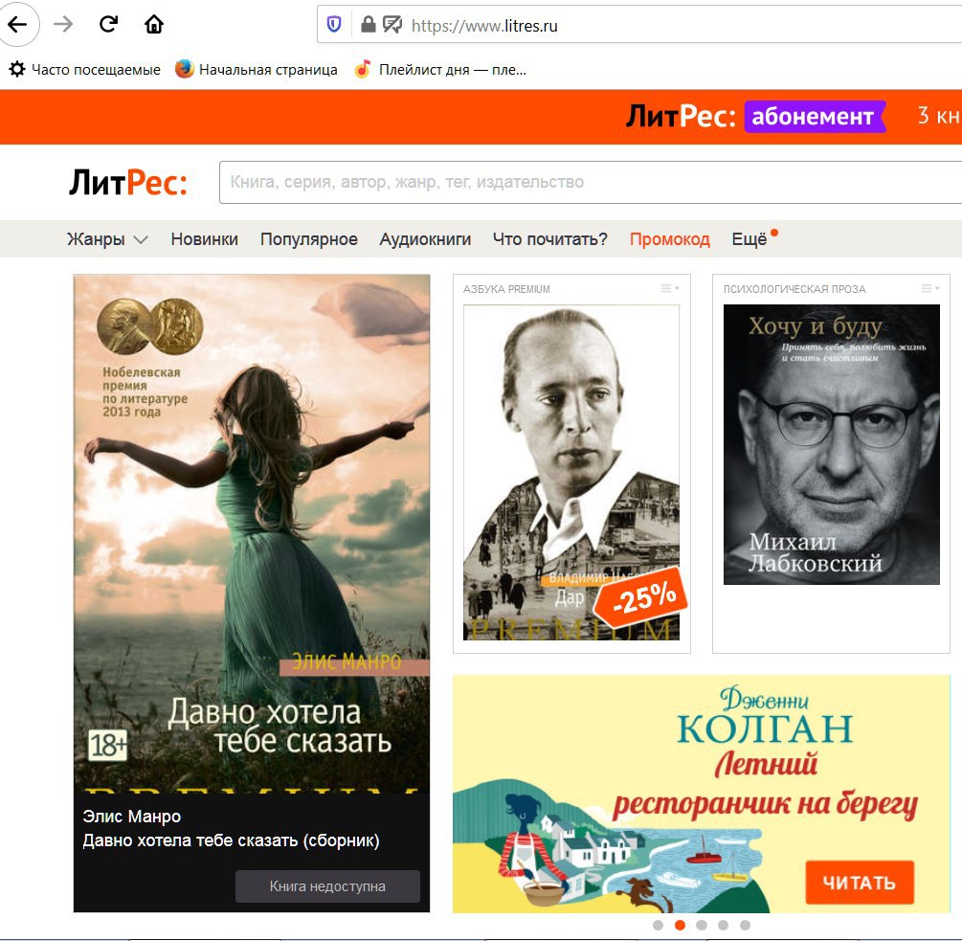
Task: Click the ЧИТАТЬ button
Action: pos(860,883)
